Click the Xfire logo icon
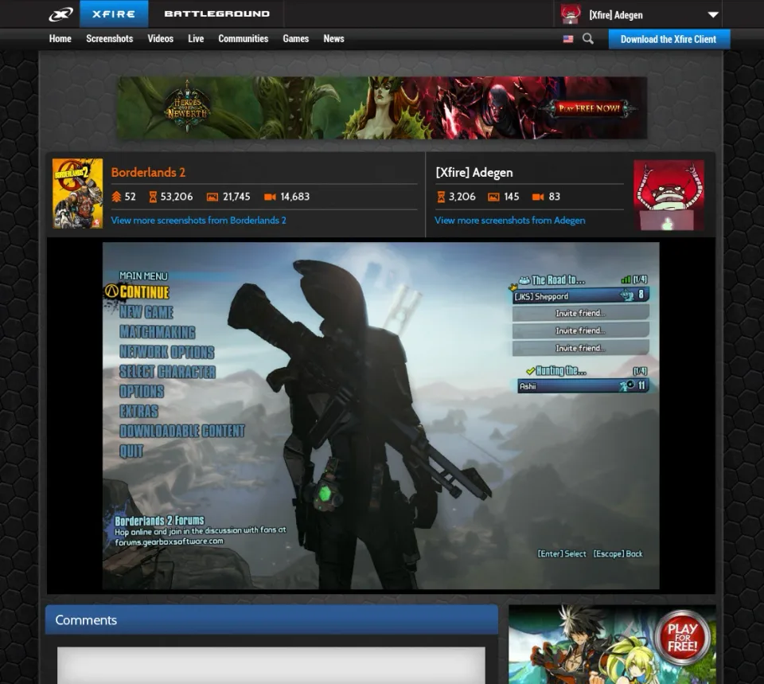Image resolution: width=764 pixels, height=684 pixels. [x=61, y=14]
